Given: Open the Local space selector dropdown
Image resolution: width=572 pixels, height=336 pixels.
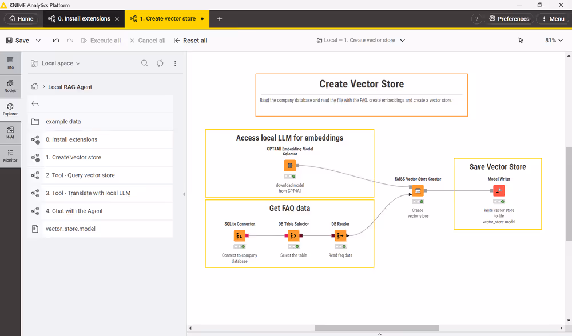Looking at the screenshot, I should pos(56,63).
